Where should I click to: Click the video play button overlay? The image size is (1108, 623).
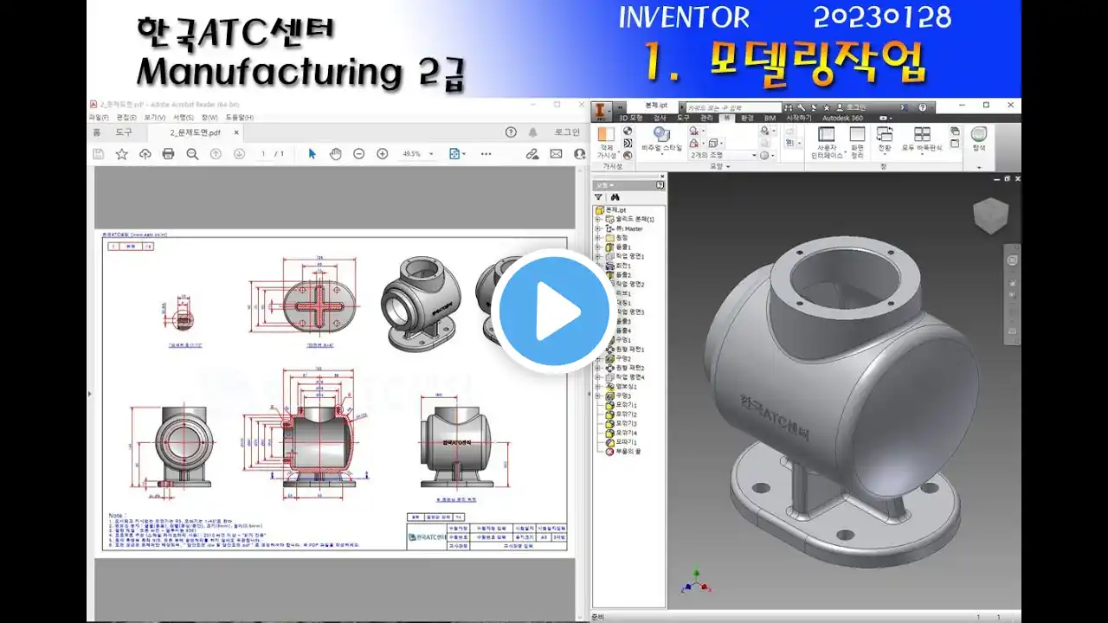click(x=554, y=311)
